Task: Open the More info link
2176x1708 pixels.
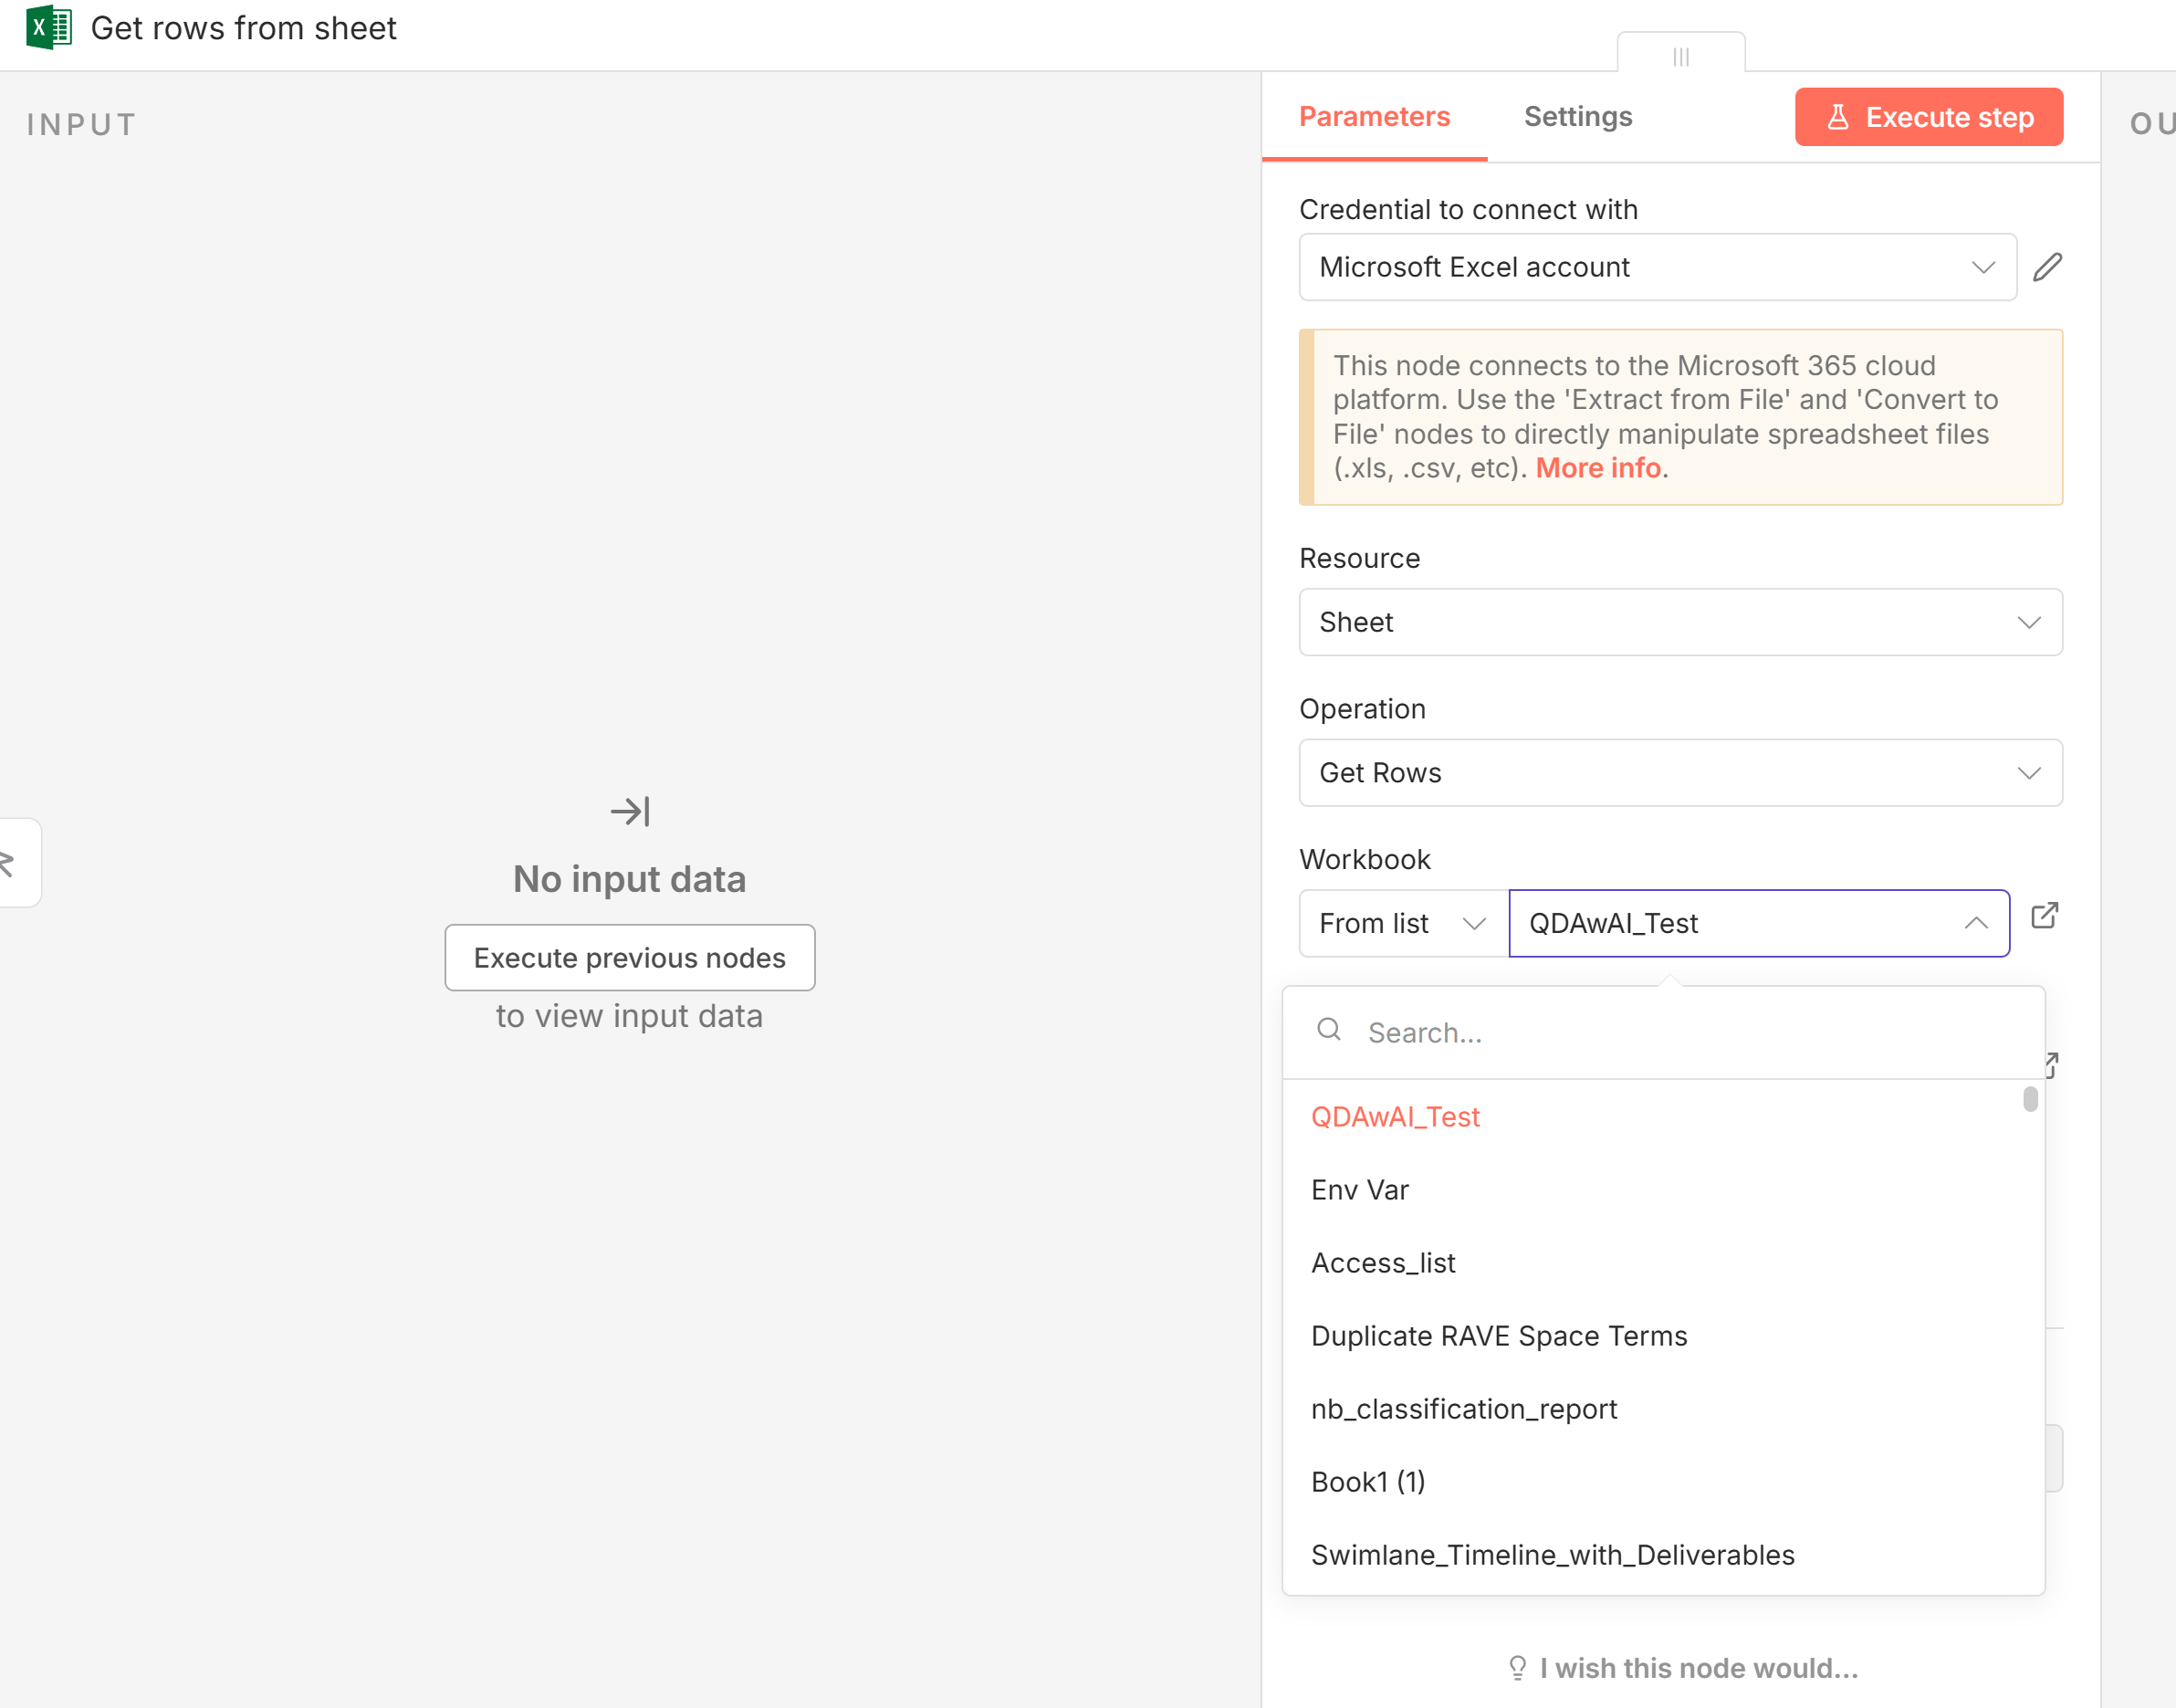Action: pyautogui.click(x=1598, y=468)
